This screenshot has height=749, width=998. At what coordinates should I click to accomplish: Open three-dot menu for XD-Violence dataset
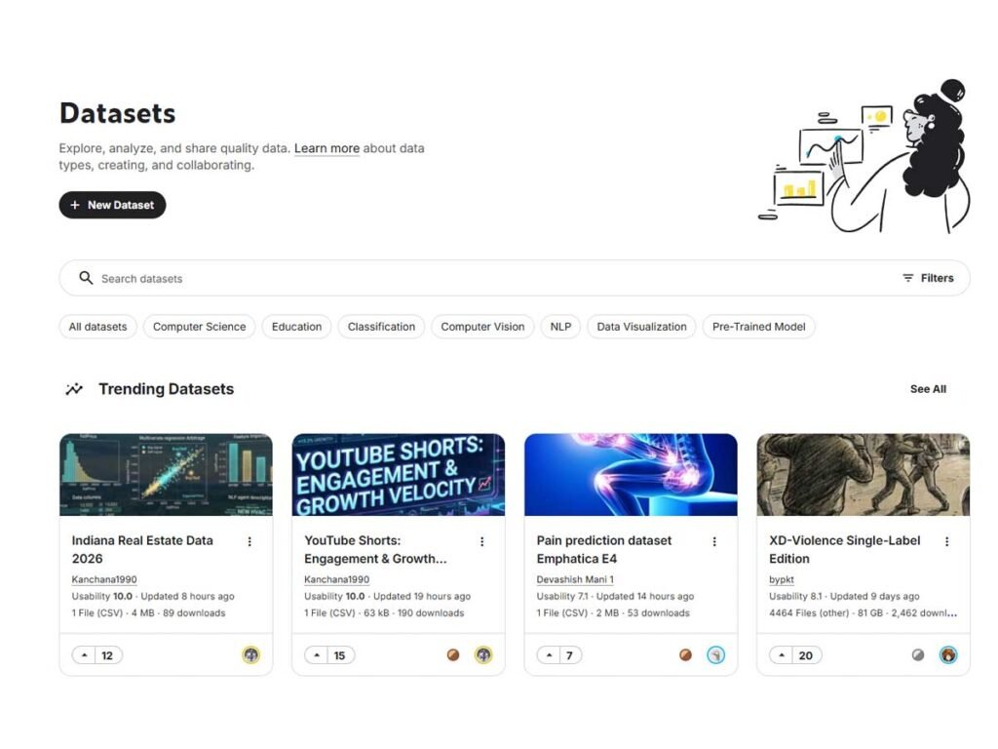946,541
